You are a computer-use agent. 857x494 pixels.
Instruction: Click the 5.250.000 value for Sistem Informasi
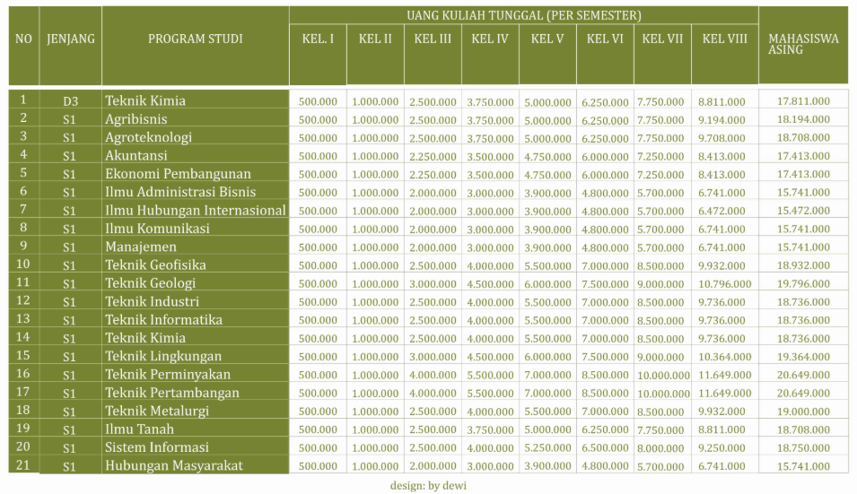tap(547, 448)
